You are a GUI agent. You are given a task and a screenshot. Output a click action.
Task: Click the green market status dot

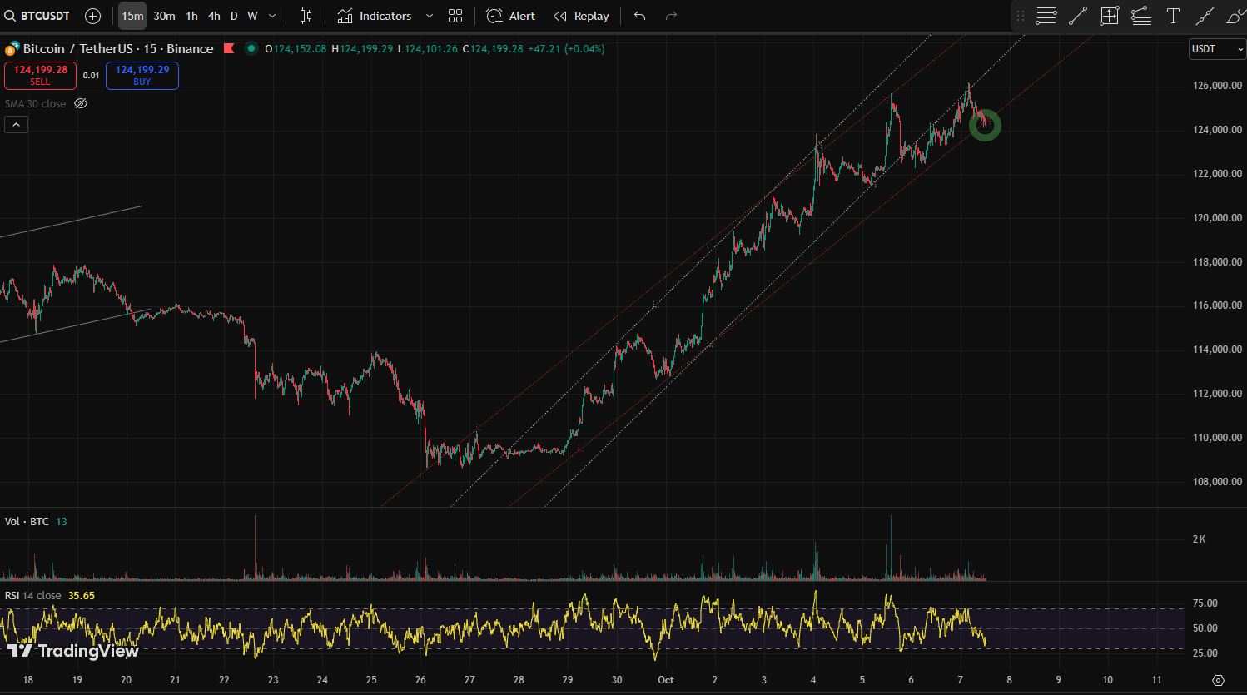251,49
